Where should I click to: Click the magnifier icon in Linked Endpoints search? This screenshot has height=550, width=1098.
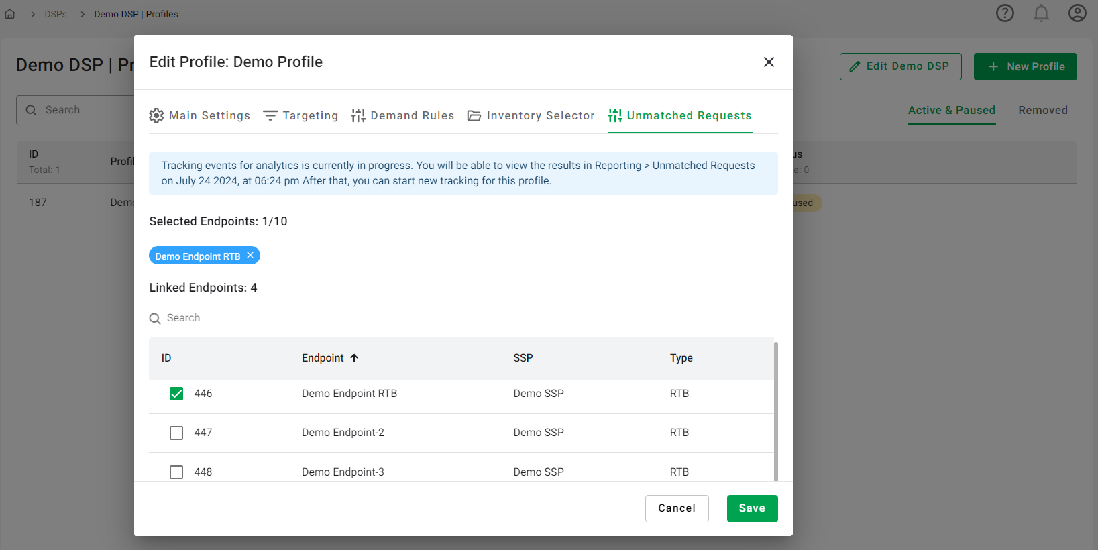pos(155,319)
